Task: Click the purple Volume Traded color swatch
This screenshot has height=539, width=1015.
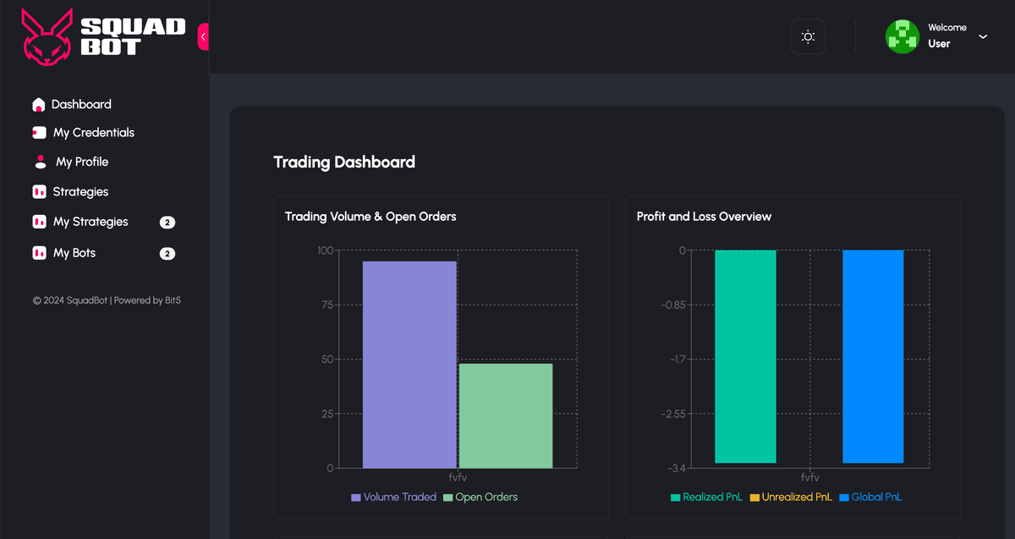Action: (x=354, y=497)
